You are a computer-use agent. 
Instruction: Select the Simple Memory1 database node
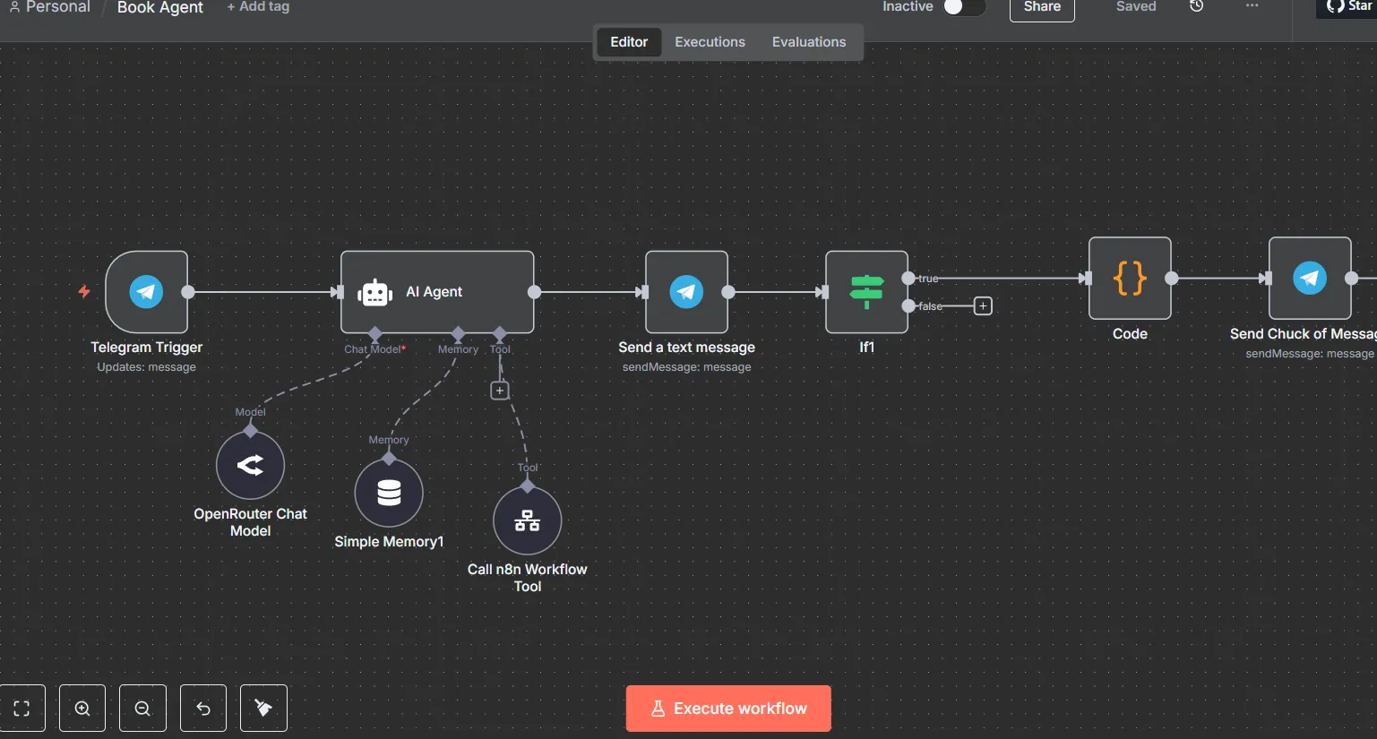click(389, 493)
